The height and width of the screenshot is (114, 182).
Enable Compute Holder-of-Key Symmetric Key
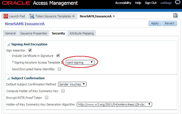(63, 91)
